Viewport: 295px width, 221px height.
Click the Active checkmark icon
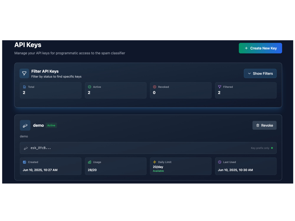click(x=90, y=87)
